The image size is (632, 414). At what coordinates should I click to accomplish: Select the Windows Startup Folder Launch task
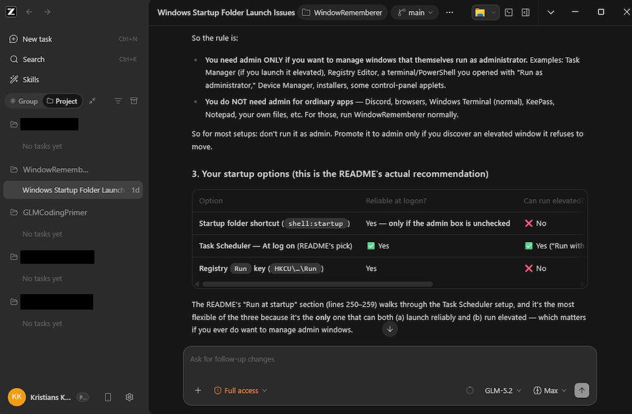(73, 190)
